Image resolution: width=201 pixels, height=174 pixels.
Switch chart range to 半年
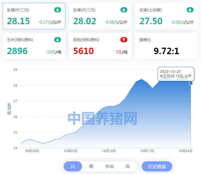pyautogui.click(x=109, y=166)
